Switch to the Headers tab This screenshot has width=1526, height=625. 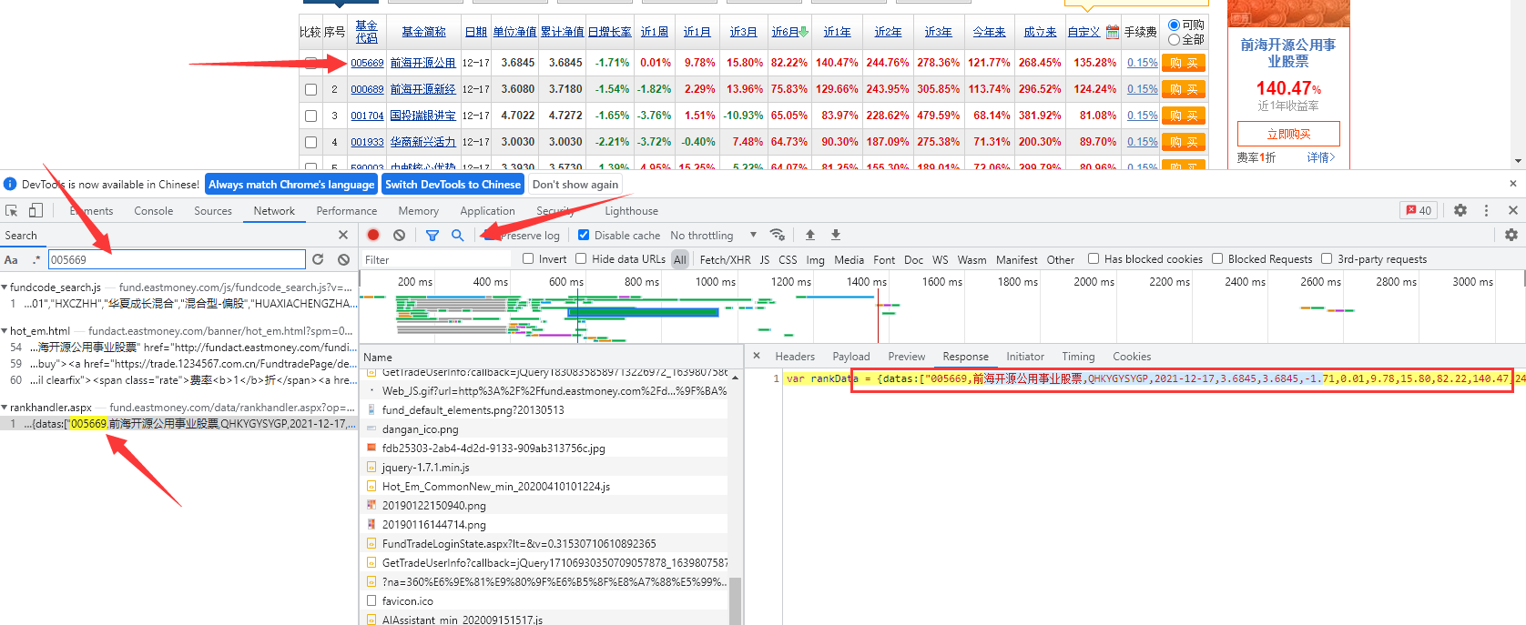tap(795, 357)
